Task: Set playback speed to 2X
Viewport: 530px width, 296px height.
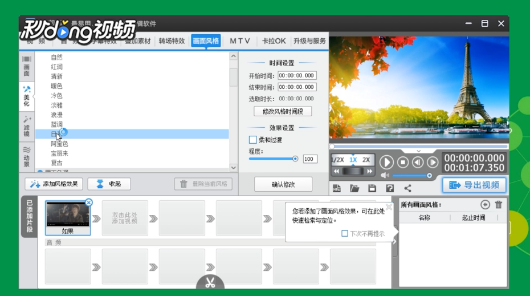Action: 366,160
